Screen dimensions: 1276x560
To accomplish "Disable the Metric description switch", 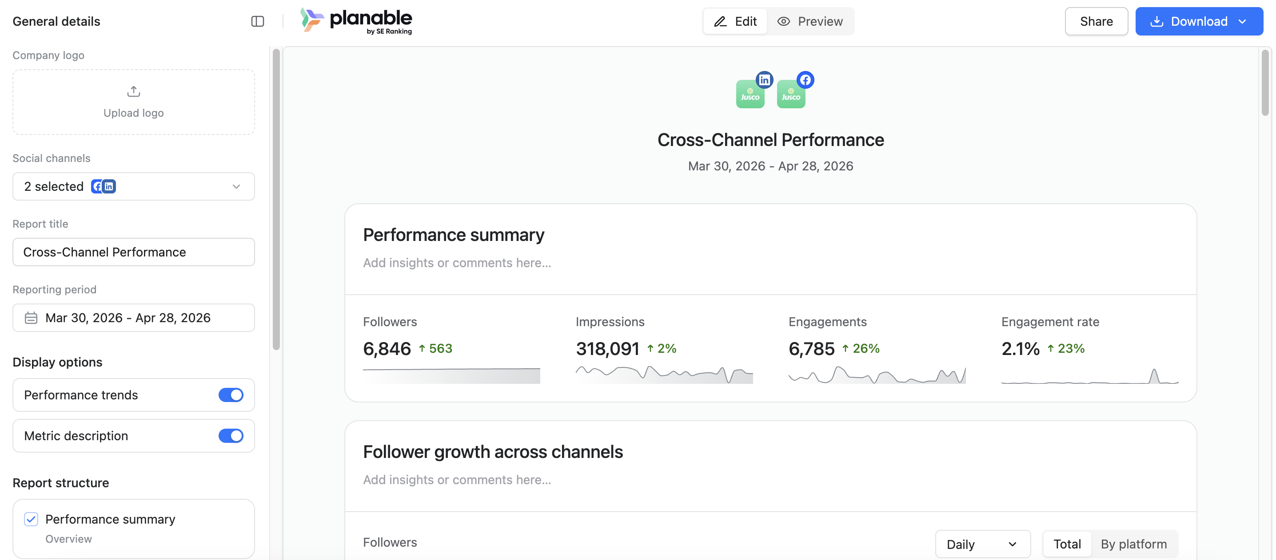I will point(231,436).
